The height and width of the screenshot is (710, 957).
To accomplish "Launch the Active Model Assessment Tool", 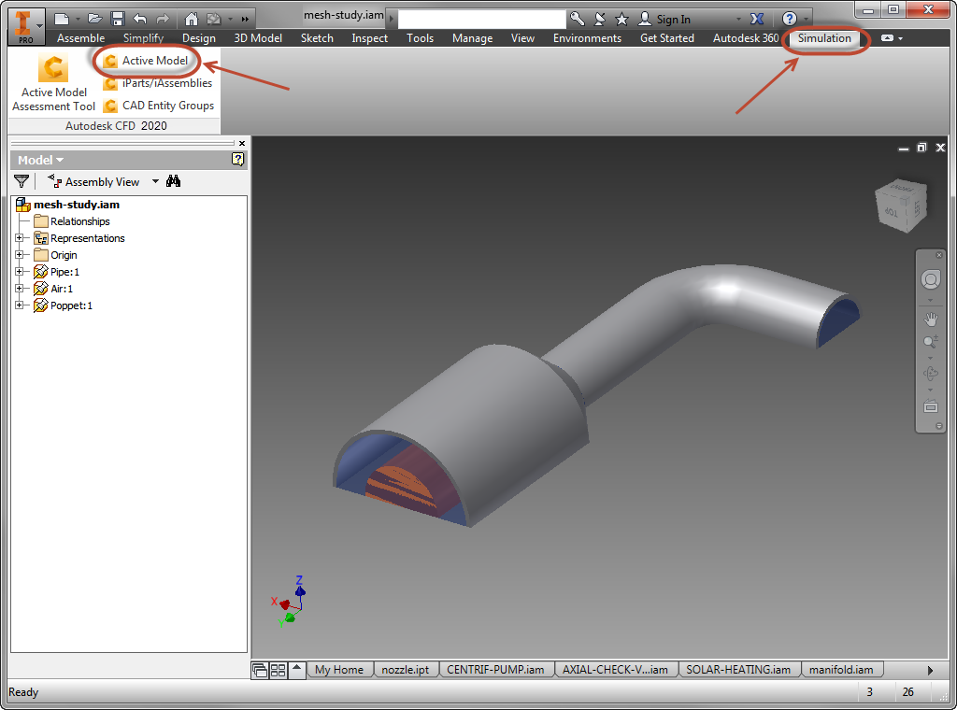I will click(53, 82).
